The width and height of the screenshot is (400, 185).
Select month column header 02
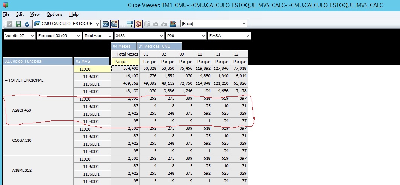[167, 54]
